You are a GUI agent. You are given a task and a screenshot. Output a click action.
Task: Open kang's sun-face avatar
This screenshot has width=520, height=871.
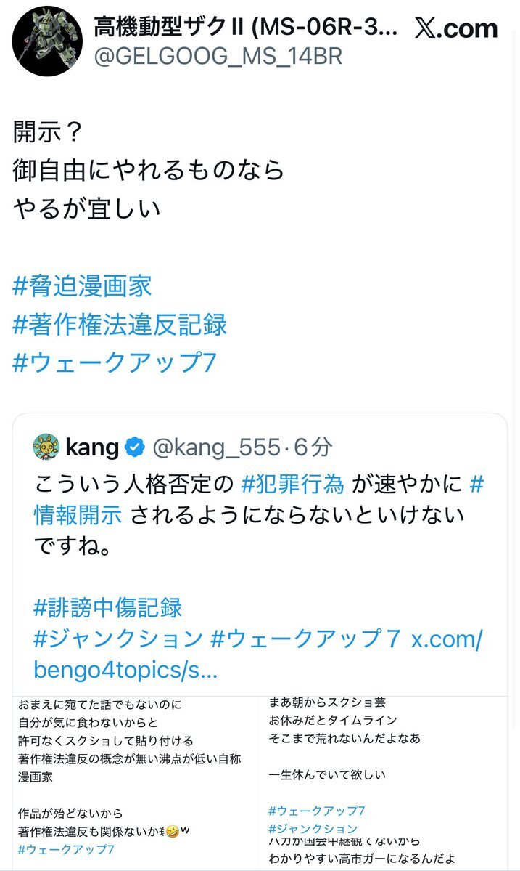pyautogui.click(x=46, y=447)
